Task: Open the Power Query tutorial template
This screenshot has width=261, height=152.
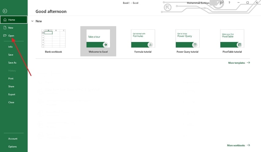Action: (x=188, y=39)
